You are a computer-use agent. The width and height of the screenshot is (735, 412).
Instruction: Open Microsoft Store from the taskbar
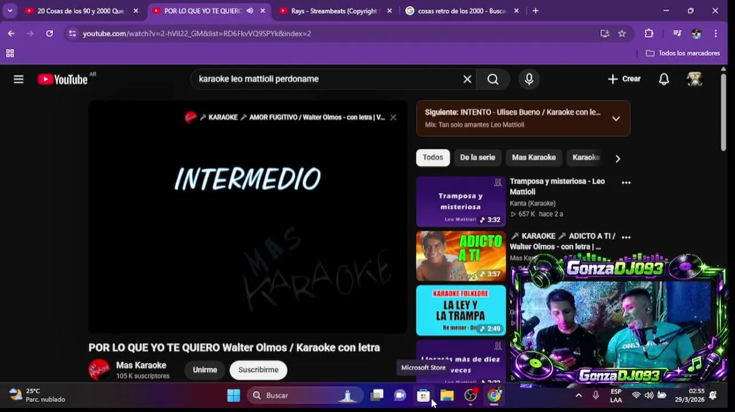click(x=423, y=395)
